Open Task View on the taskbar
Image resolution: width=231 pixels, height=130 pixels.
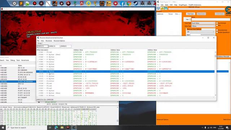(50, 127)
